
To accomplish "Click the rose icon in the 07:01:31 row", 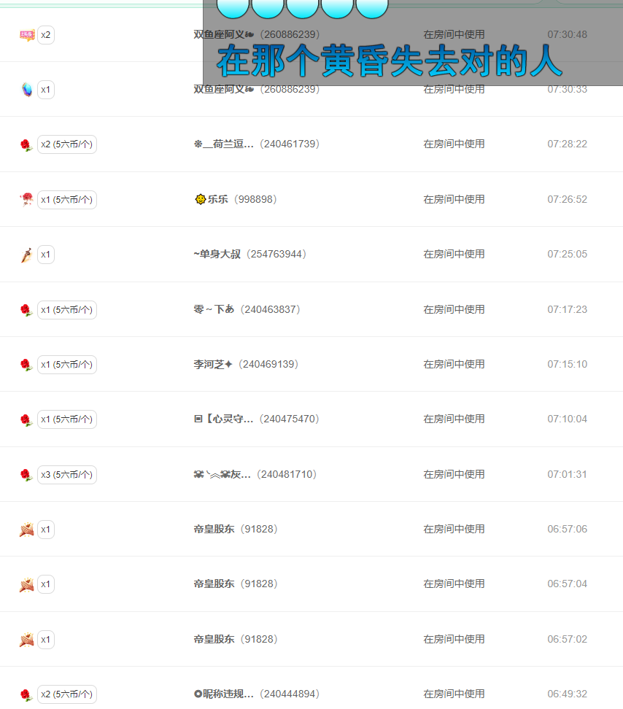I will (26, 475).
